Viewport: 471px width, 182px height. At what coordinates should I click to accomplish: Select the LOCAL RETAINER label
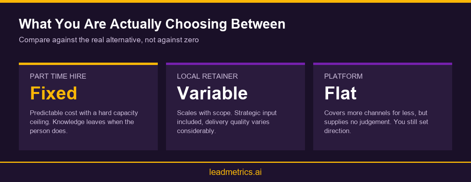[207, 76]
